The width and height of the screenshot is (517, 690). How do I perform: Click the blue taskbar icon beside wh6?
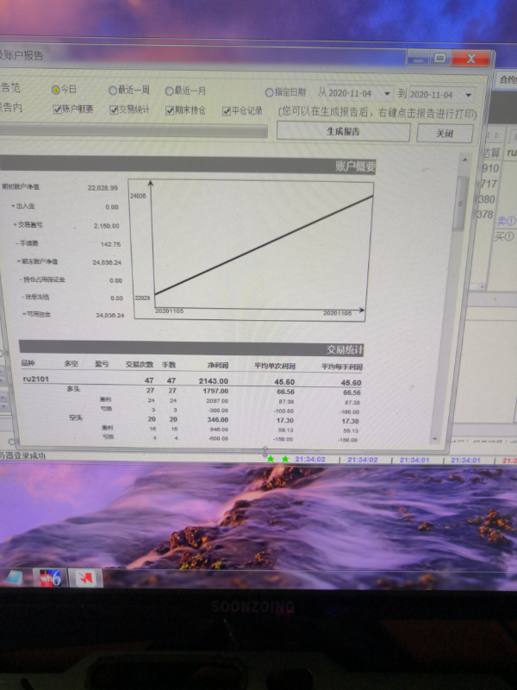click(14, 577)
